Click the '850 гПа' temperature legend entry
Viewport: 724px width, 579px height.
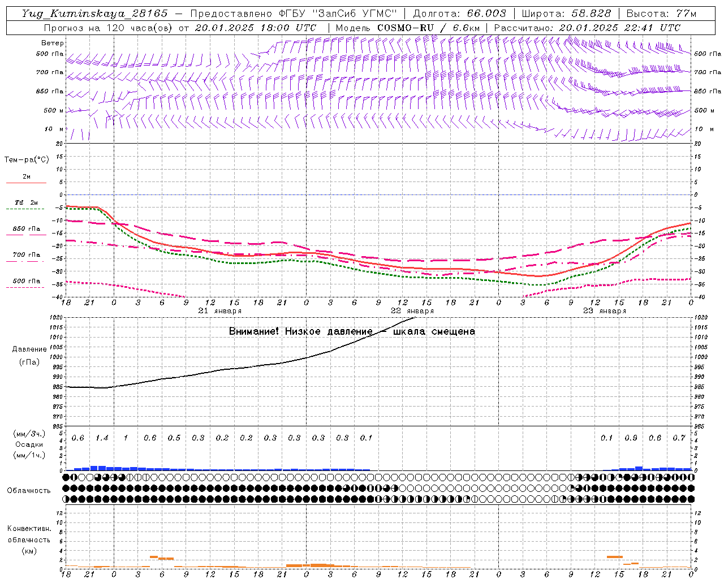coord(27,229)
